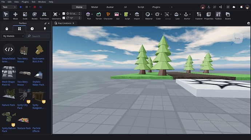Image resolution: width=251 pixels, height=140 pixels.
Task: Show the Properties panel
Action: pos(208,16)
